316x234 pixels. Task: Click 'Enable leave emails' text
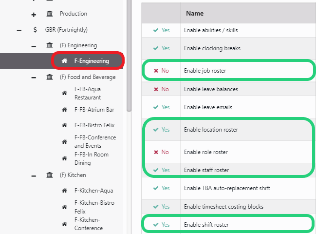point(208,107)
